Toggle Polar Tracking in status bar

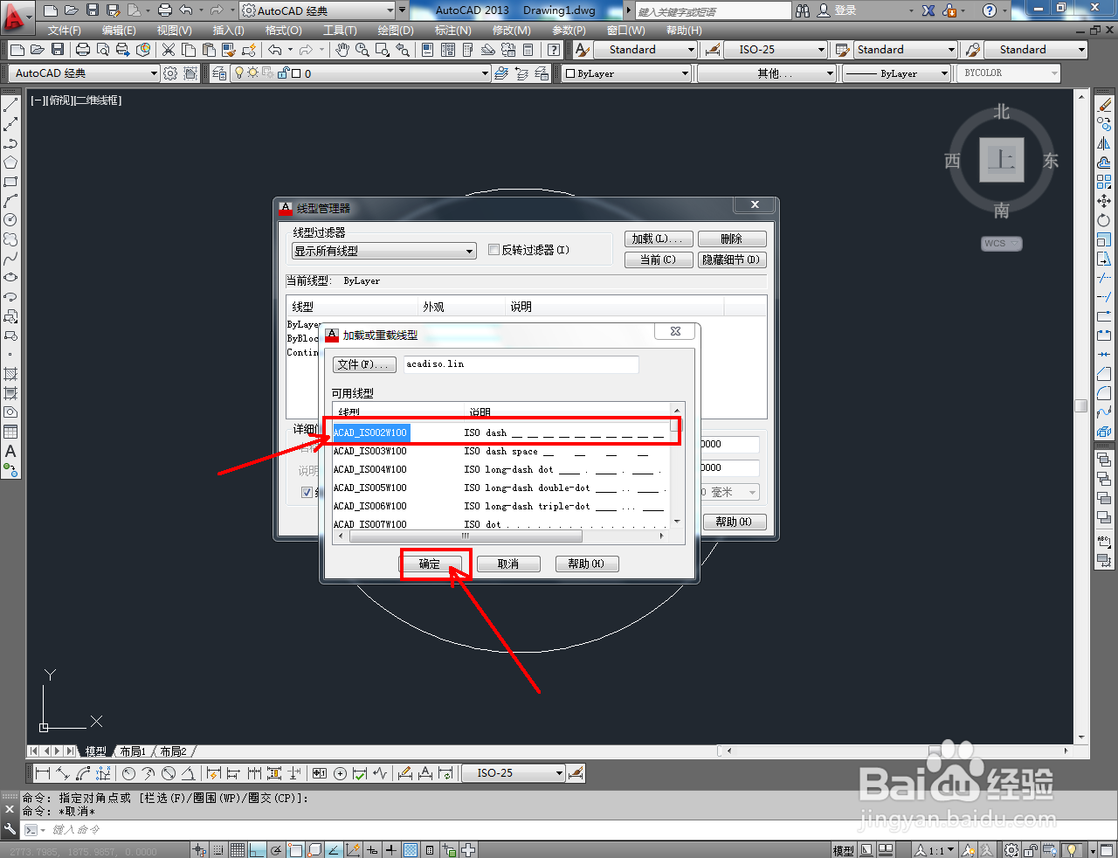coord(276,850)
